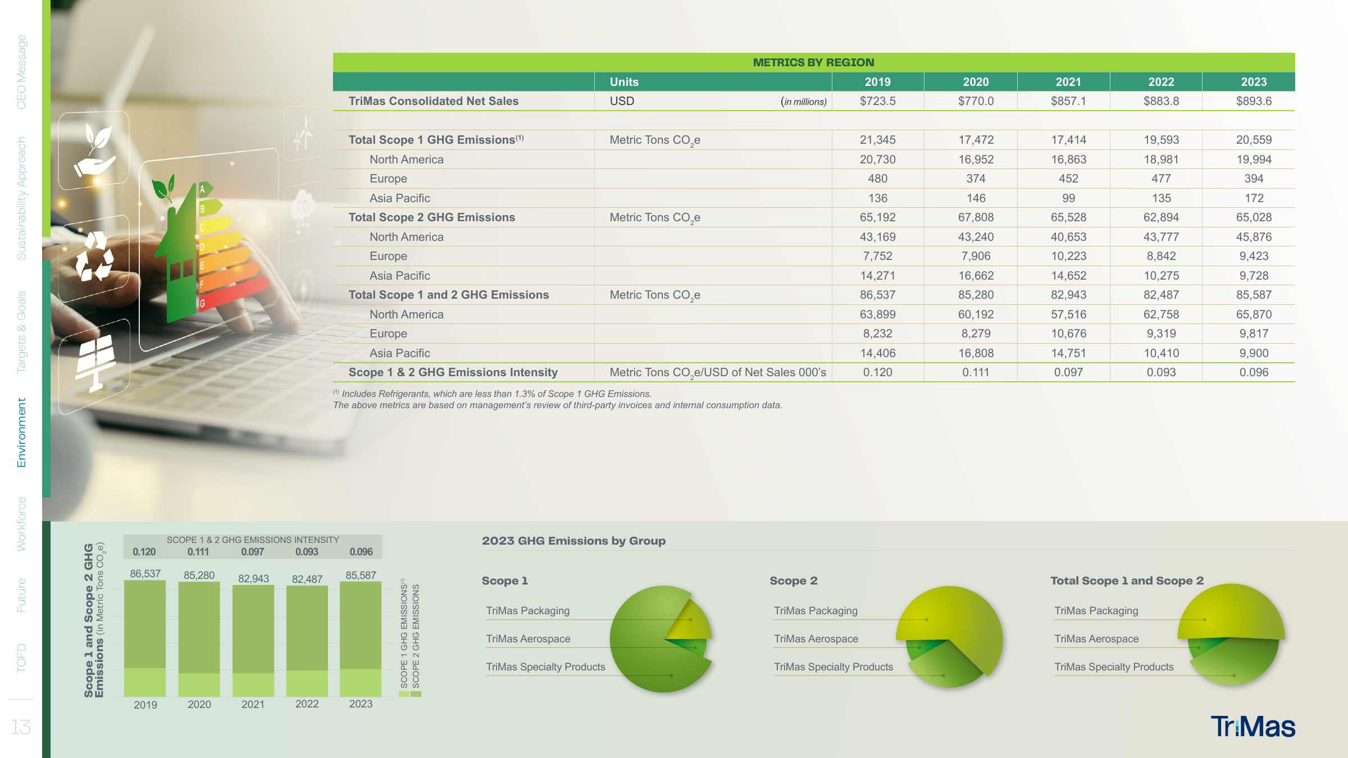Click TriMas Specialty Products under Total Scope
1348x758 pixels.
1114,666
